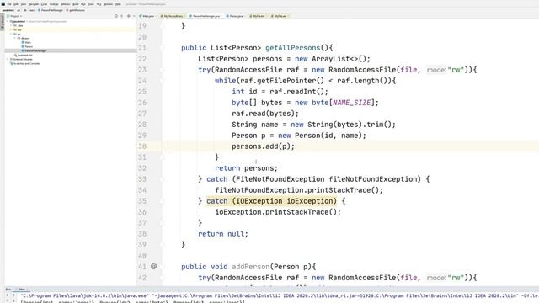The width and height of the screenshot is (539, 303).
Task: Open Project panel settings gear
Action: [x=129, y=16]
